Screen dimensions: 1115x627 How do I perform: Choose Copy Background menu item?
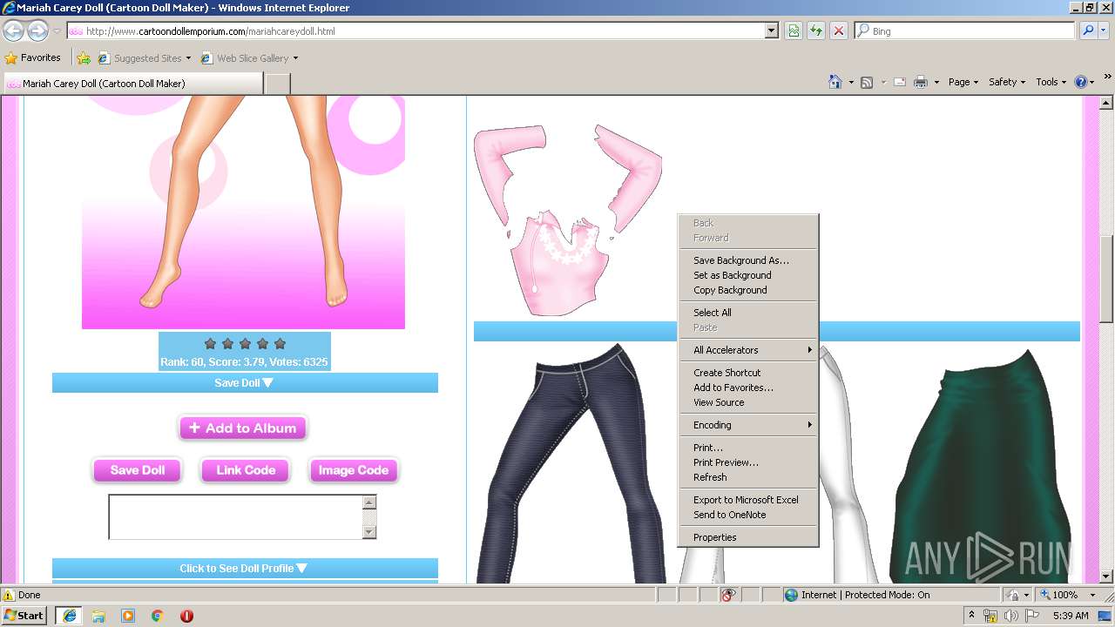click(x=748, y=290)
